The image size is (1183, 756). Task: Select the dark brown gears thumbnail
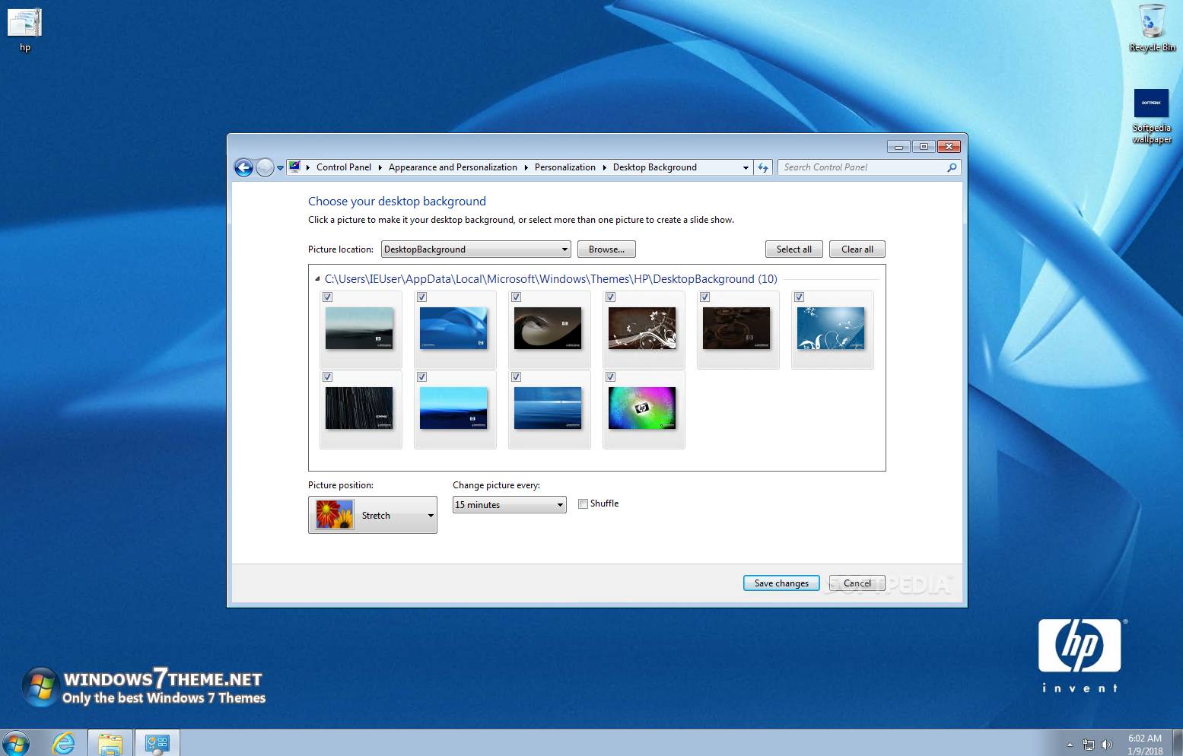coord(736,329)
